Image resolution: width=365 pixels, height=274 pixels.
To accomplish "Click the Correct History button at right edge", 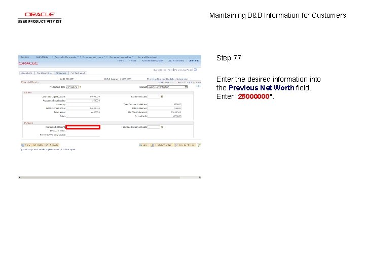I will click(x=199, y=145).
